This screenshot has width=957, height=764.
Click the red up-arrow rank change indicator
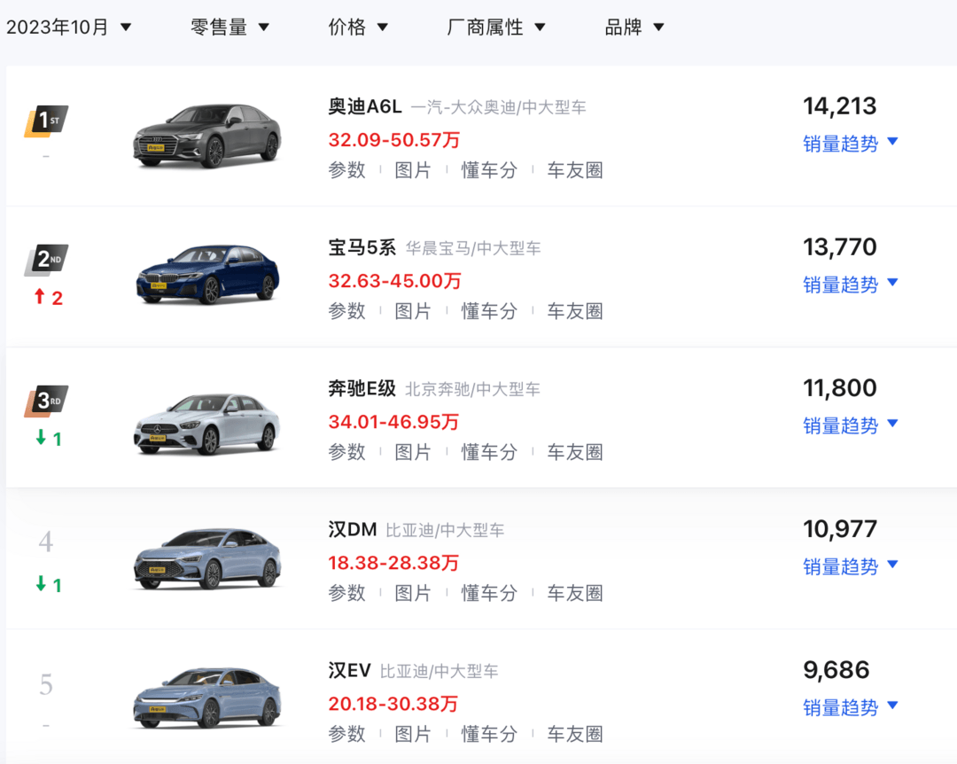[49, 298]
